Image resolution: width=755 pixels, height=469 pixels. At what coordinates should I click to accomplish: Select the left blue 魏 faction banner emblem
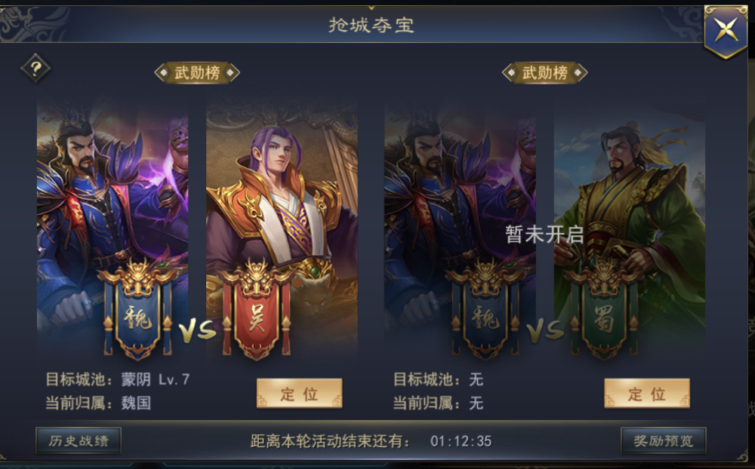click(x=137, y=310)
